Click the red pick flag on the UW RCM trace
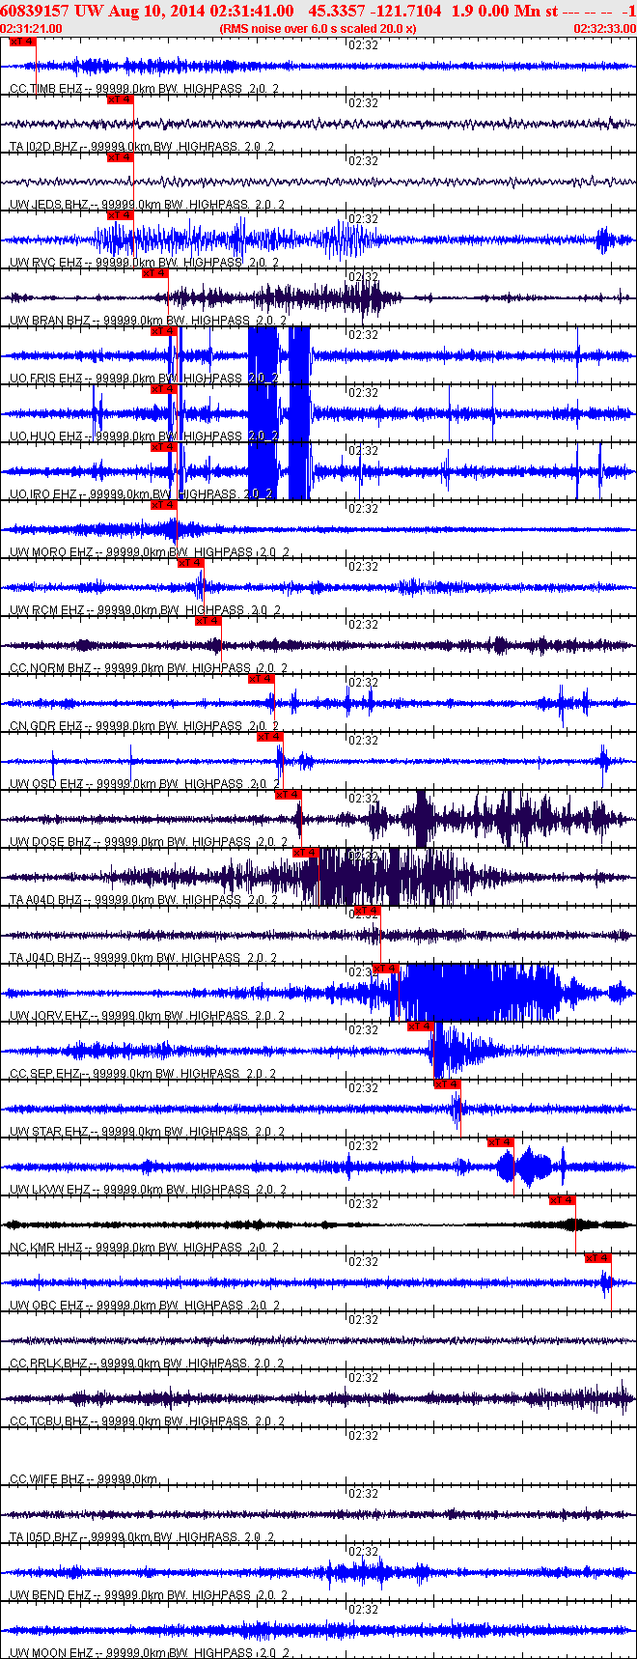This screenshot has width=637, height=1659. (191, 563)
